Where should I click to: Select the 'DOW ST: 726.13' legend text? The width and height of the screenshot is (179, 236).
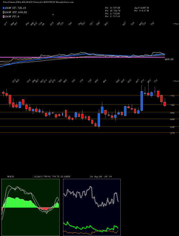click(x=16, y=8)
